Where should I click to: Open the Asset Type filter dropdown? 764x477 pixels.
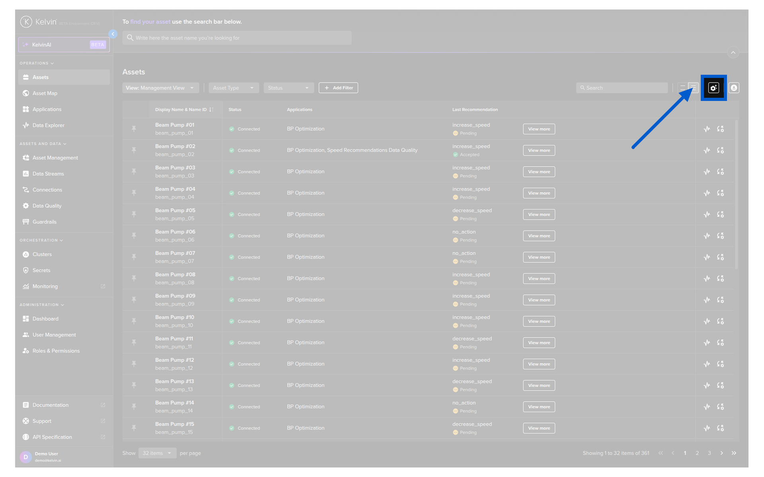tap(234, 88)
